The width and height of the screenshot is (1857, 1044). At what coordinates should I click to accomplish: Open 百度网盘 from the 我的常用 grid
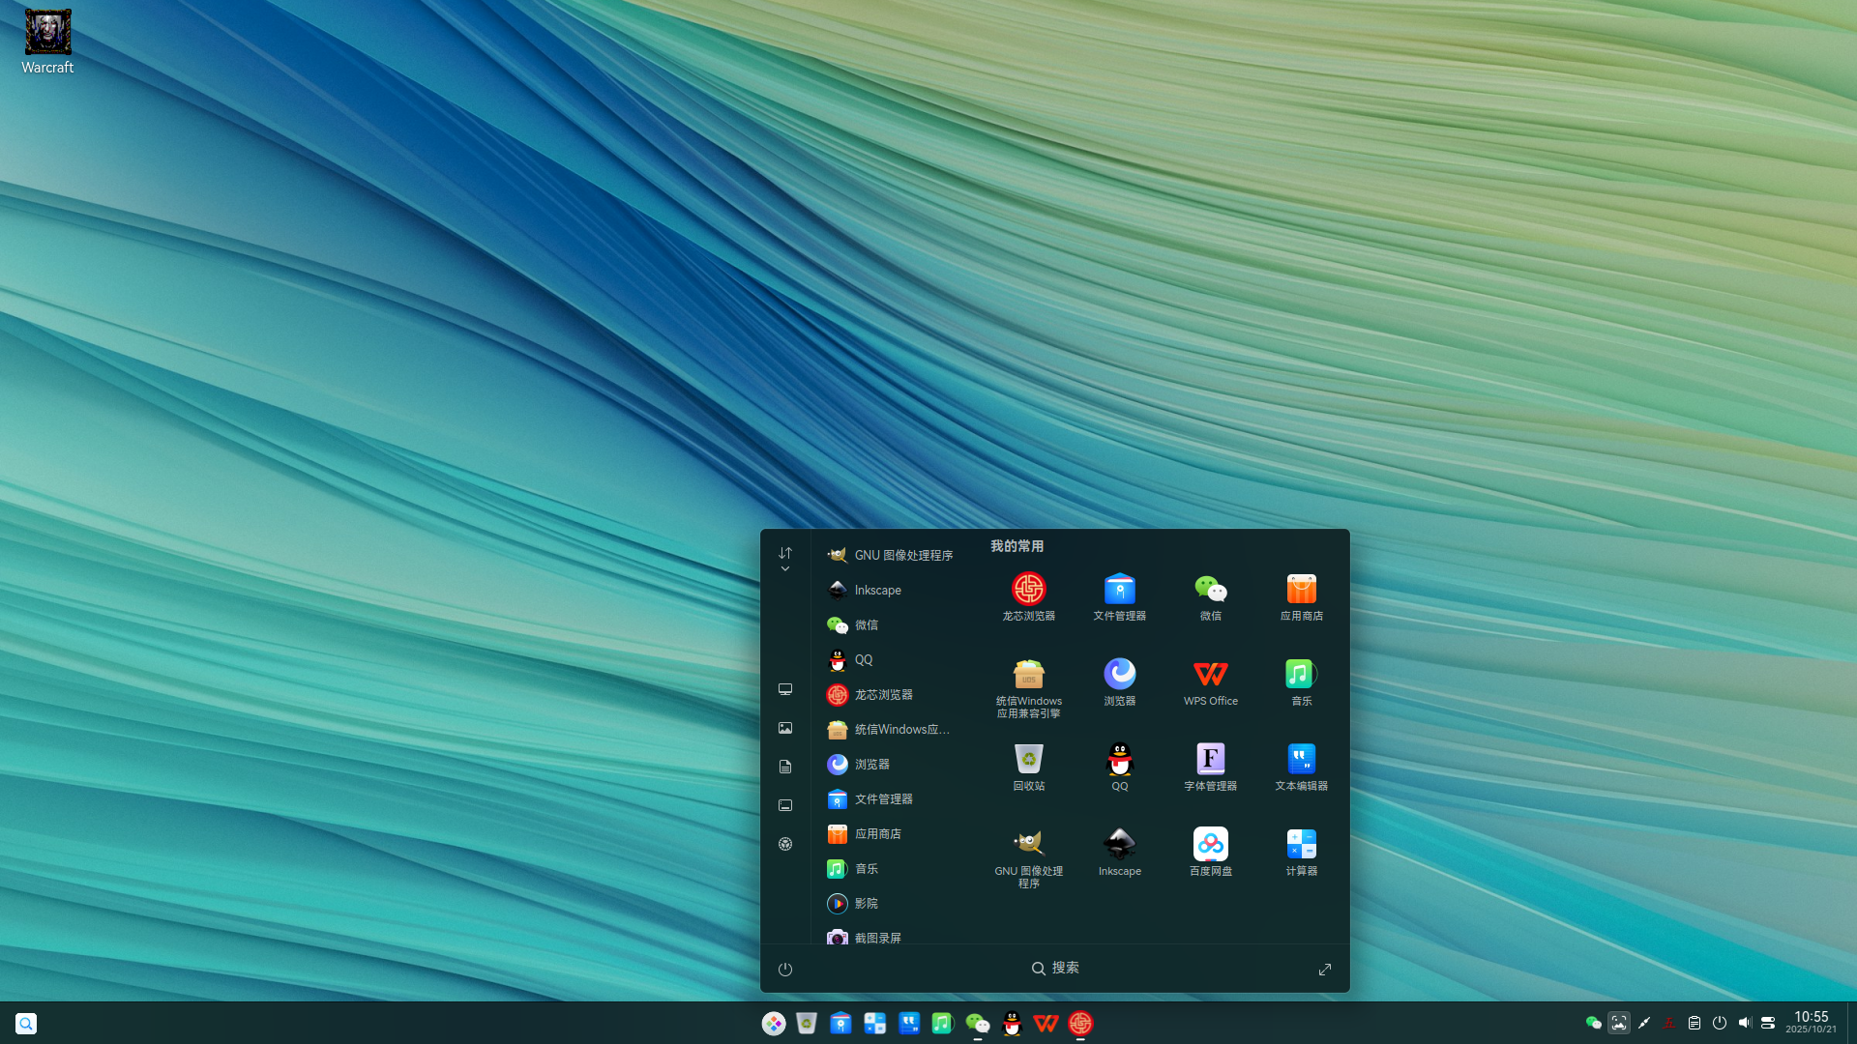coord(1210,852)
